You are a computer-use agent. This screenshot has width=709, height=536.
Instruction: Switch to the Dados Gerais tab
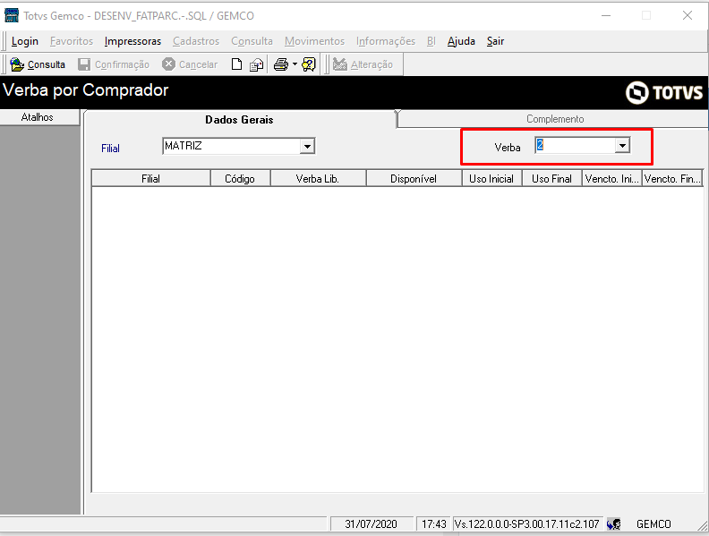[239, 120]
